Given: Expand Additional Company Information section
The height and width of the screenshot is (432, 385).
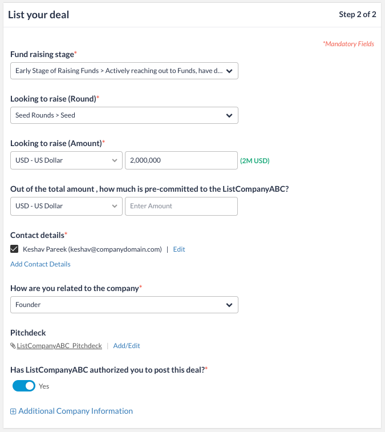Looking at the screenshot, I should coord(75,411).
